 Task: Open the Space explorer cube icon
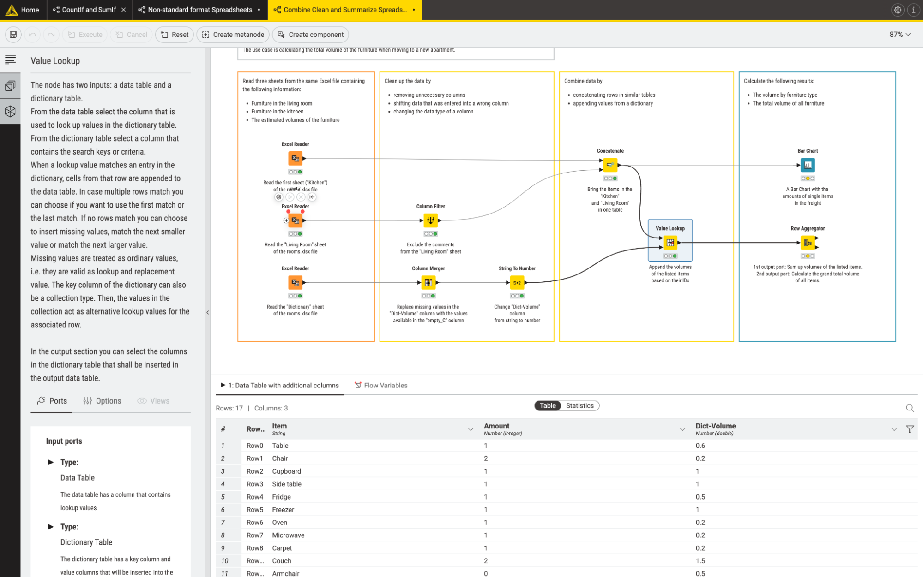(10, 111)
